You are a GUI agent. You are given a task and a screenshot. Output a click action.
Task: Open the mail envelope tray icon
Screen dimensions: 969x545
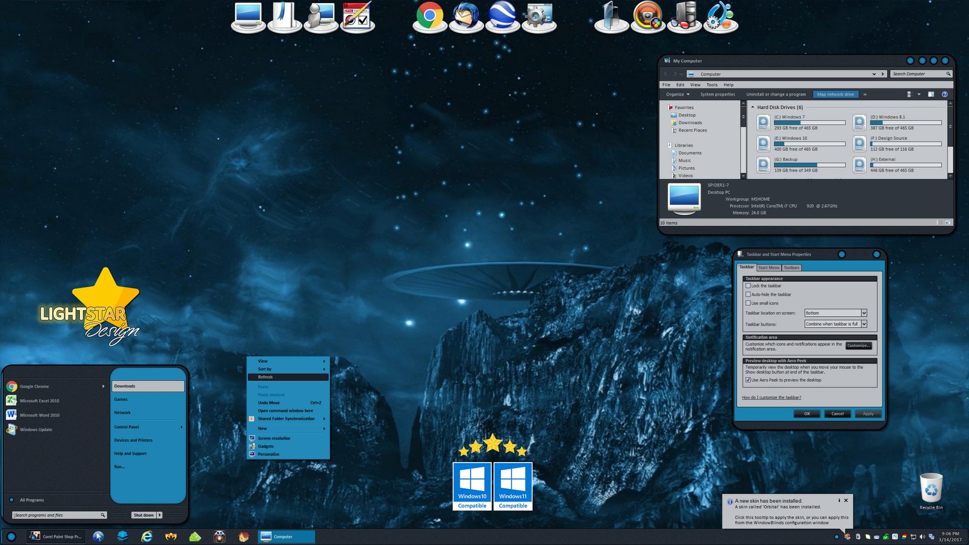[x=876, y=537]
